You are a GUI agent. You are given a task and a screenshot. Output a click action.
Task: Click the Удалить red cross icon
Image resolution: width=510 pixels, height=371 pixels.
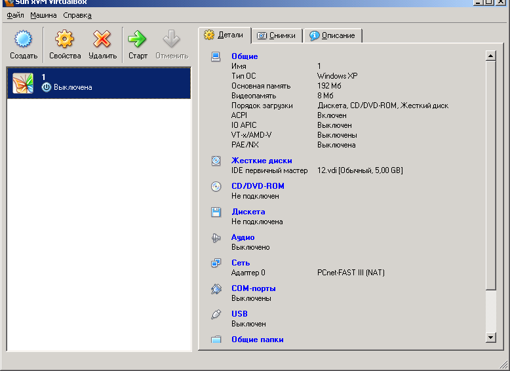pyautogui.click(x=102, y=39)
